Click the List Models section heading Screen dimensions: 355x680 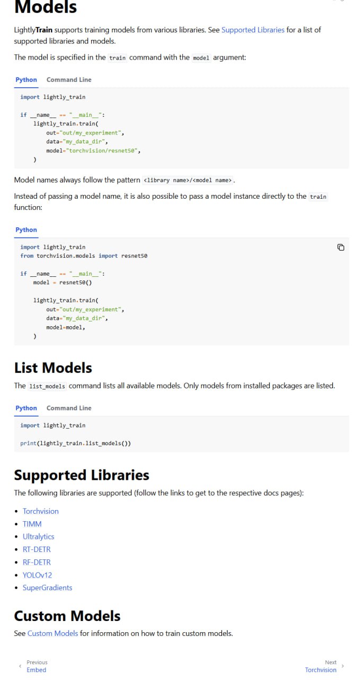[53, 368]
